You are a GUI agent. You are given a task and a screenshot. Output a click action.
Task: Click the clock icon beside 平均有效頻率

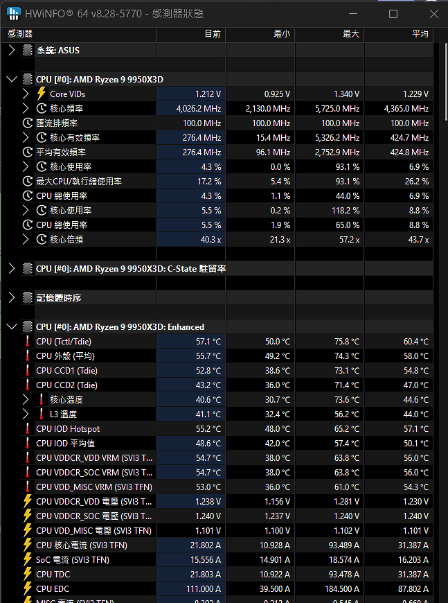coord(27,152)
